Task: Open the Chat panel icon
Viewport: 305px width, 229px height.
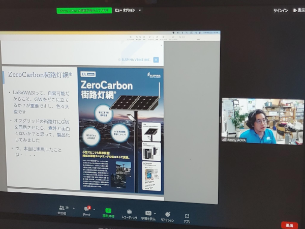Action: pos(87,209)
